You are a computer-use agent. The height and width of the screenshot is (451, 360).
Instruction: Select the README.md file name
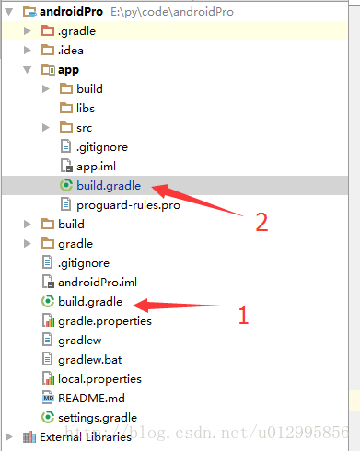coord(91,399)
